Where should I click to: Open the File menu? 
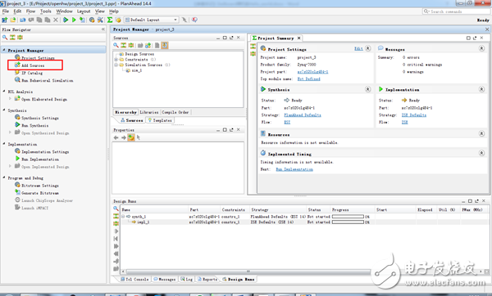click(6, 11)
